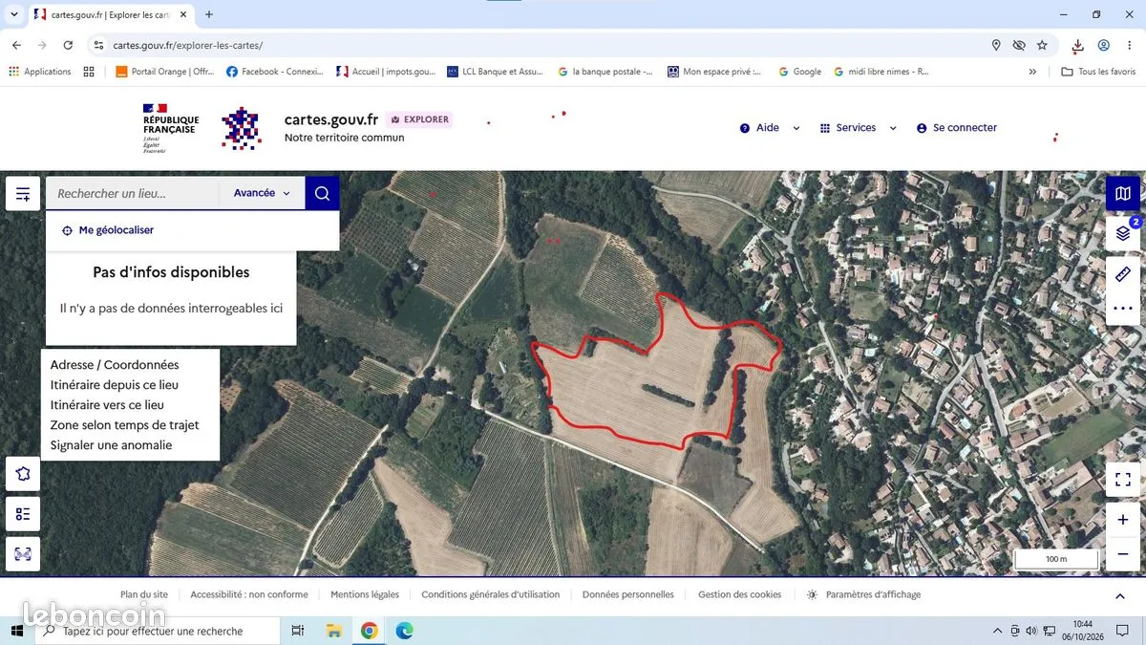Open the map legend list icon
This screenshot has height=645, width=1146.
pyautogui.click(x=23, y=514)
